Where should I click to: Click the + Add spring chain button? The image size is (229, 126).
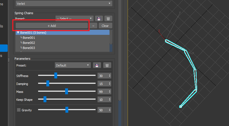(x=52, y=25)
